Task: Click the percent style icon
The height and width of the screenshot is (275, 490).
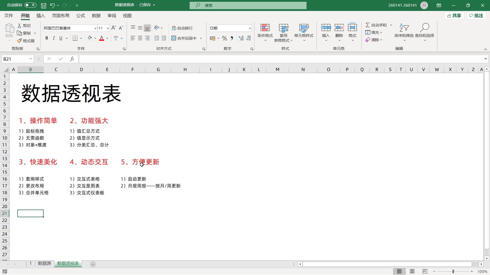Action: pos(225,38)
